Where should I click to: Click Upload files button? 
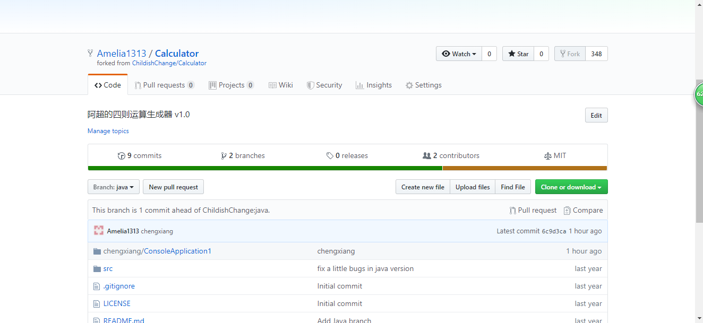pyautogui.click(x=473, y=187)
